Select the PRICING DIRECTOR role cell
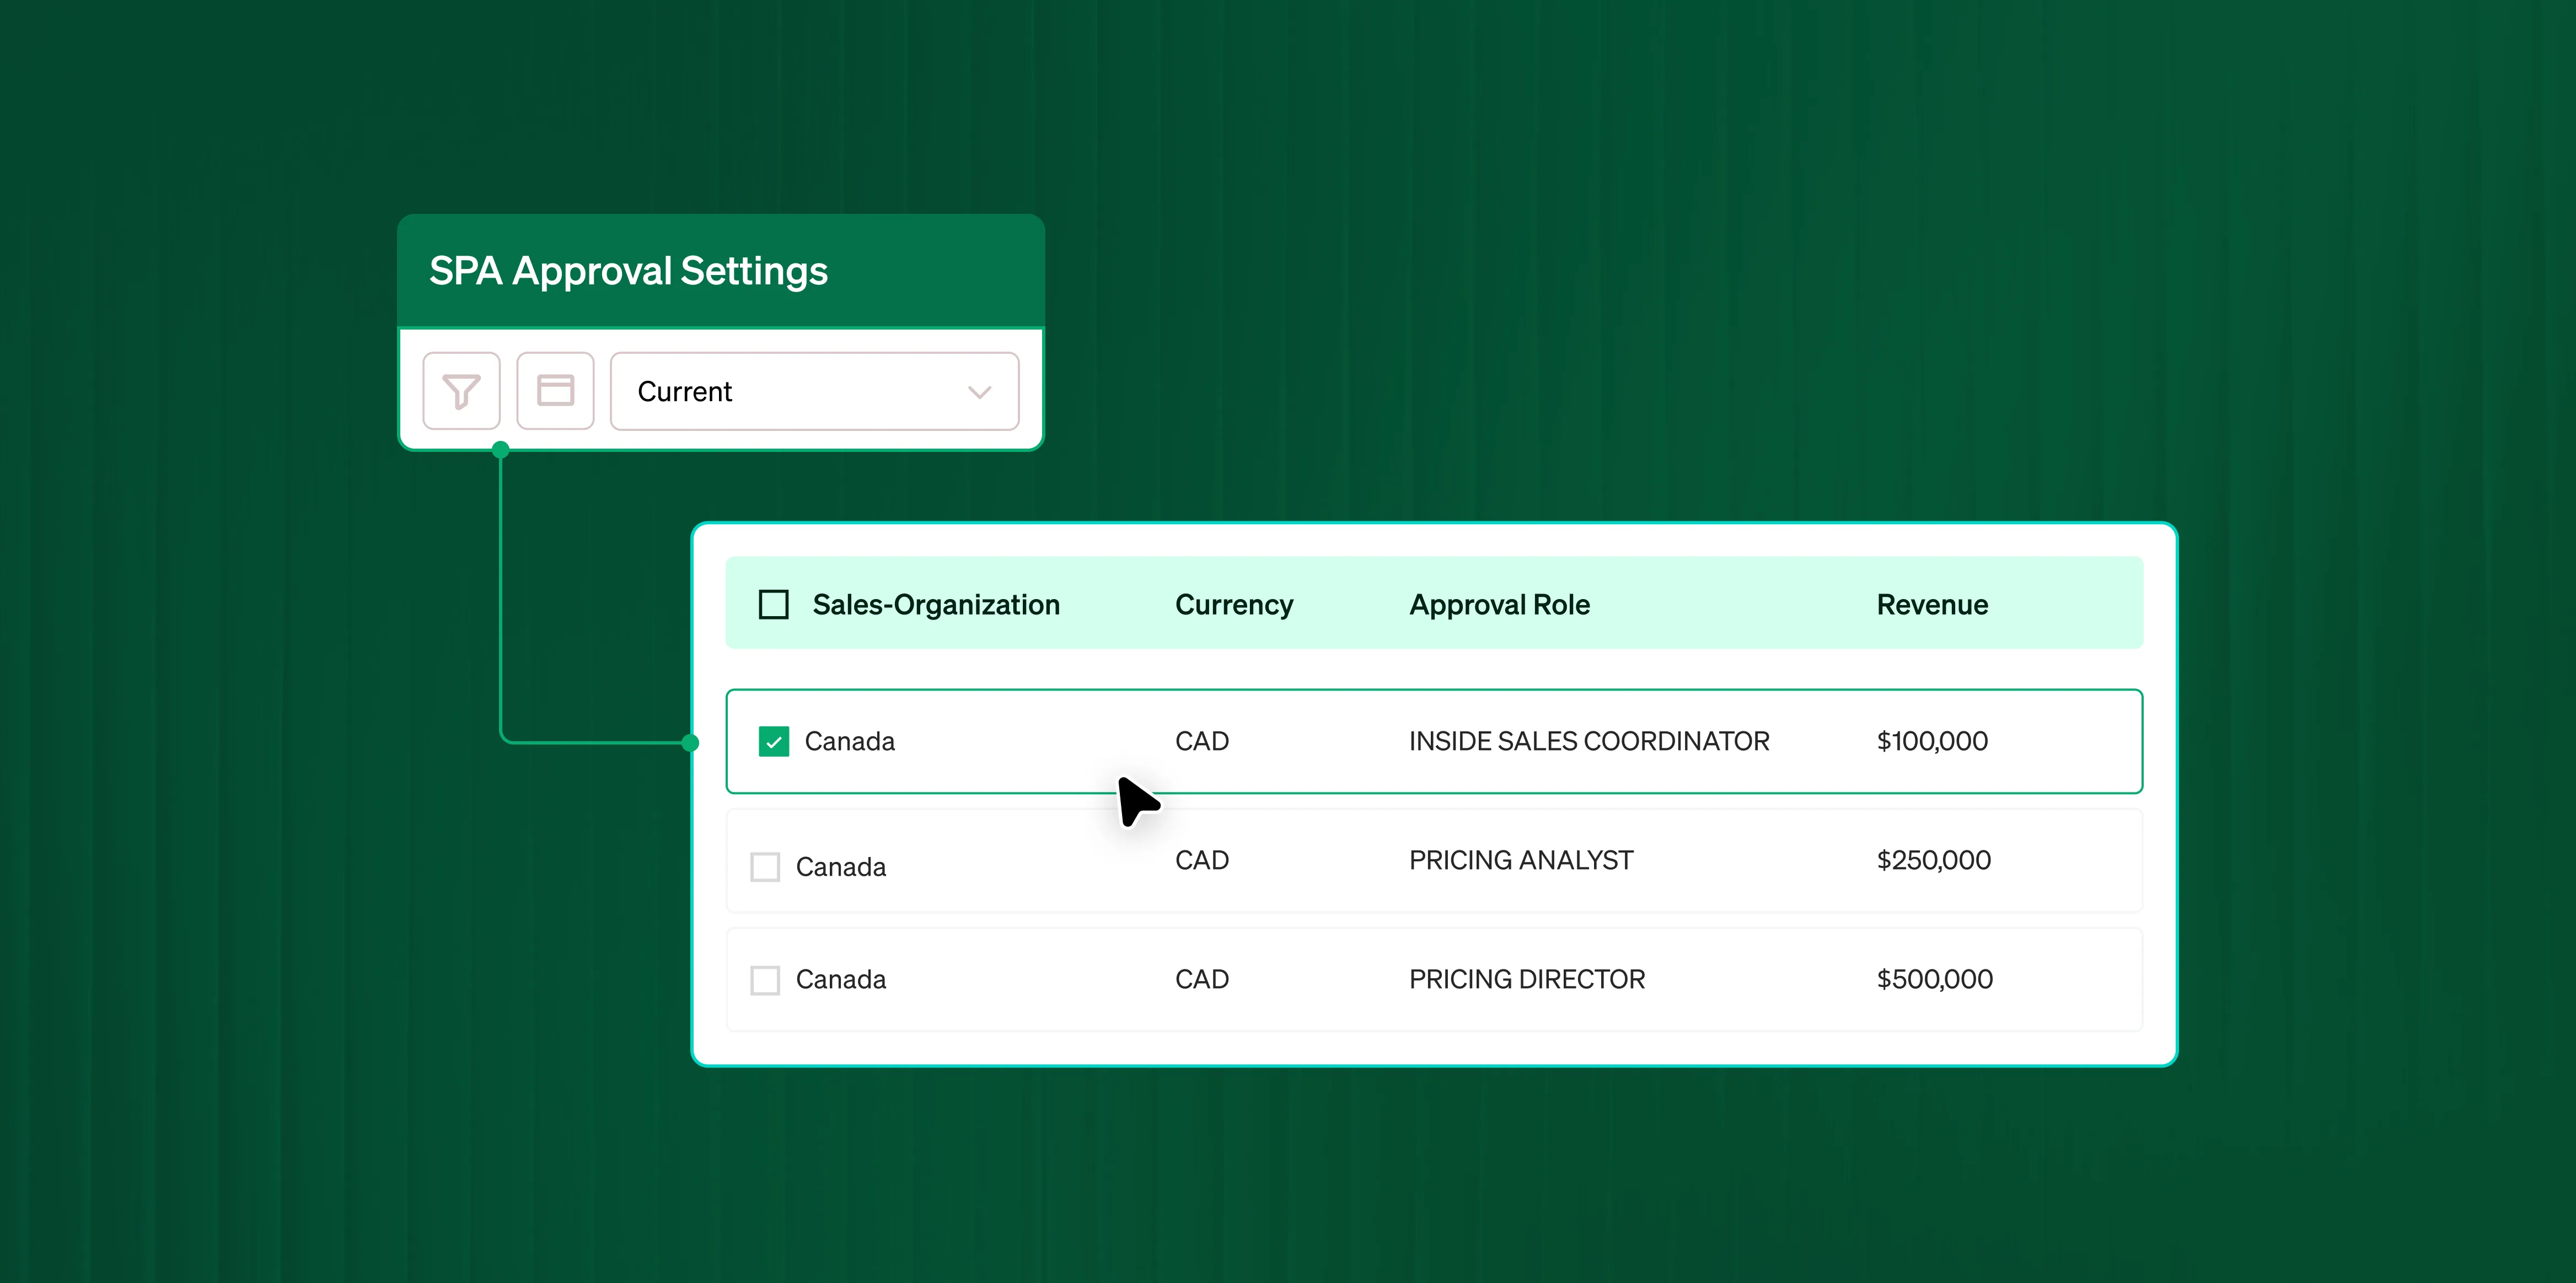2576x1283 pixels. [x=1526, y=979]
